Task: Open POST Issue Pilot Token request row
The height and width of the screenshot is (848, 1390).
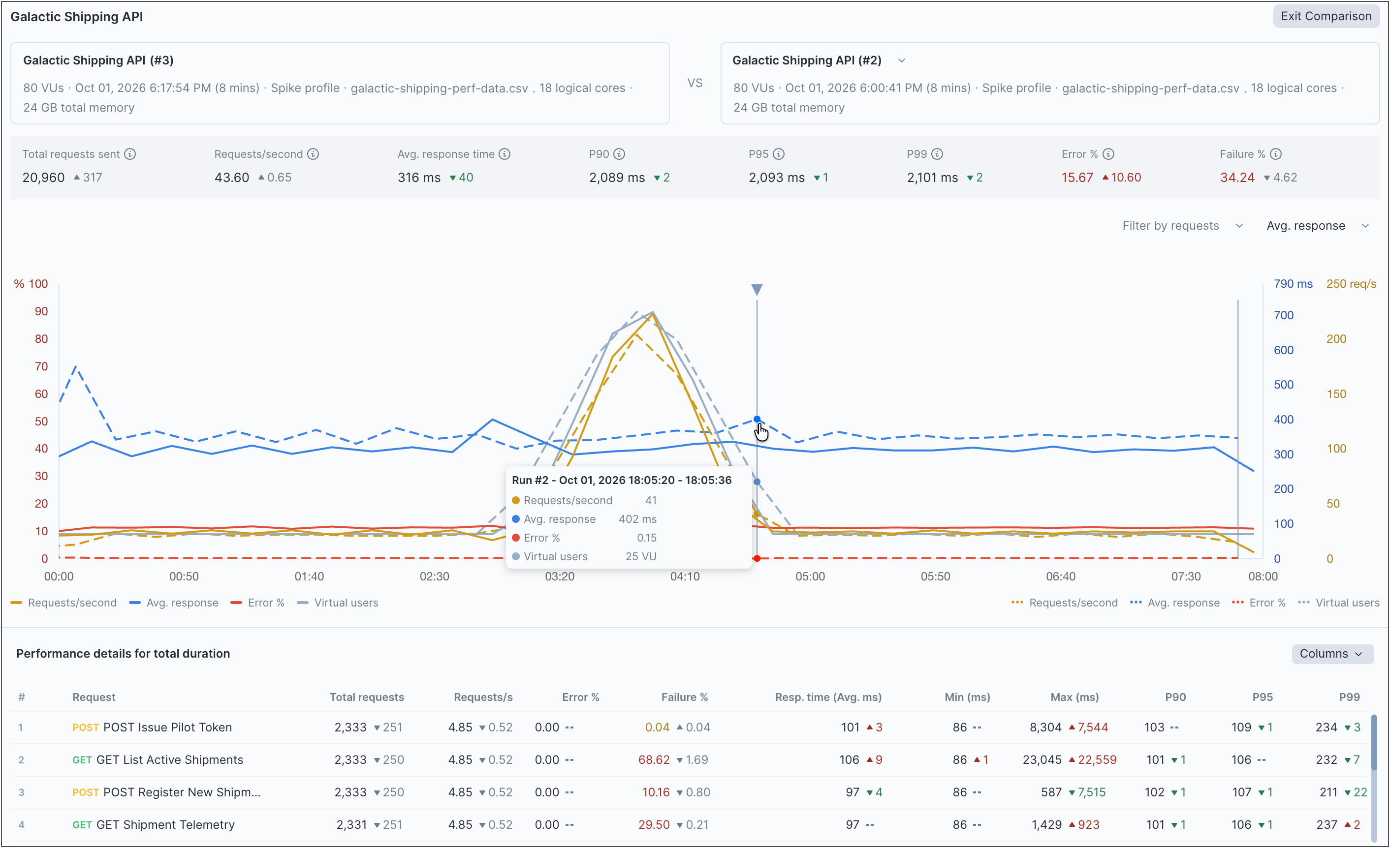Action: [690, 727]
